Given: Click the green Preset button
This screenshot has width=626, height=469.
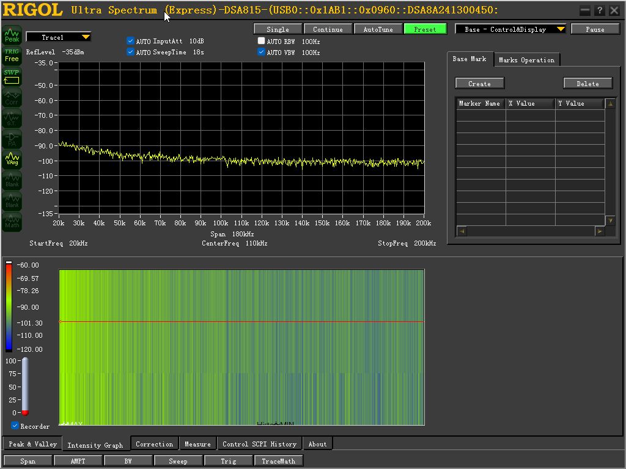Looking at the screenshot, I should tap(425, 29).
